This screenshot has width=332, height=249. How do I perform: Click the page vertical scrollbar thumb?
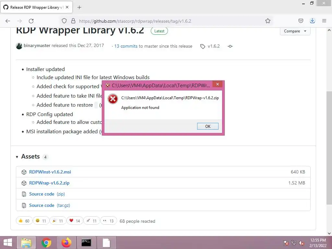[x=329, y=148]
